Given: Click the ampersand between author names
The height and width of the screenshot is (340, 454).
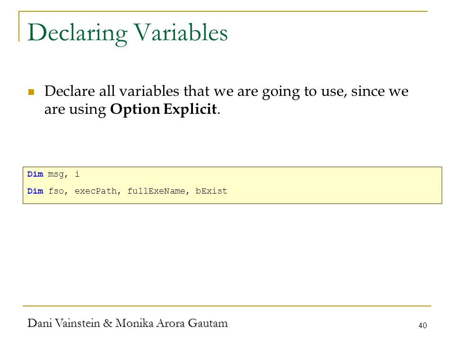Looking at the screenshot, I should pyautogui.click(x=108, y=323).
